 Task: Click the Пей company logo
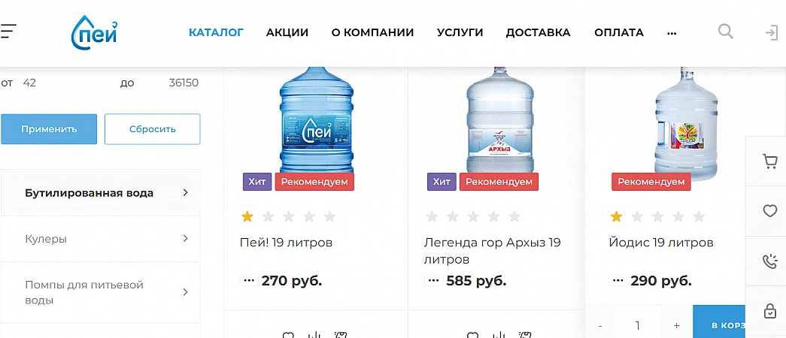click(x=94, y=32)
